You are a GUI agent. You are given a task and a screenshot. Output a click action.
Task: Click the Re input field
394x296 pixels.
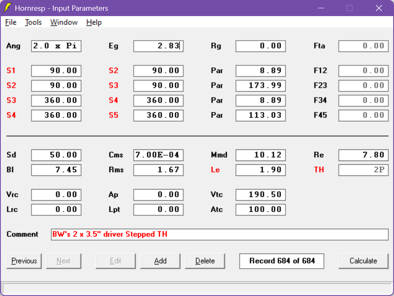[363, 155]
